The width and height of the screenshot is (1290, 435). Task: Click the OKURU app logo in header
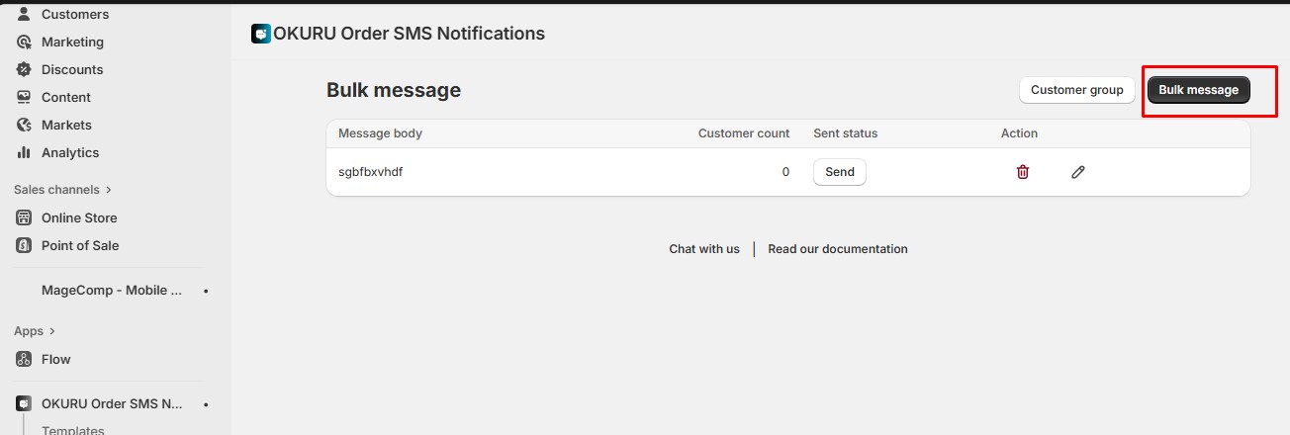pyautogui.click(x=261, y=34)
